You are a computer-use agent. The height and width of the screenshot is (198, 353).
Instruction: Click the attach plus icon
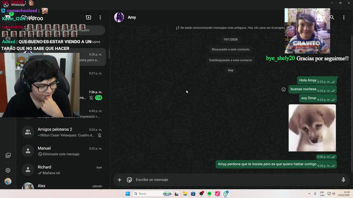(119, 180)
